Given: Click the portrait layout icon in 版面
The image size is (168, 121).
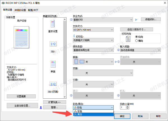Looking at the screenshot, I should (x=76, y=61).
